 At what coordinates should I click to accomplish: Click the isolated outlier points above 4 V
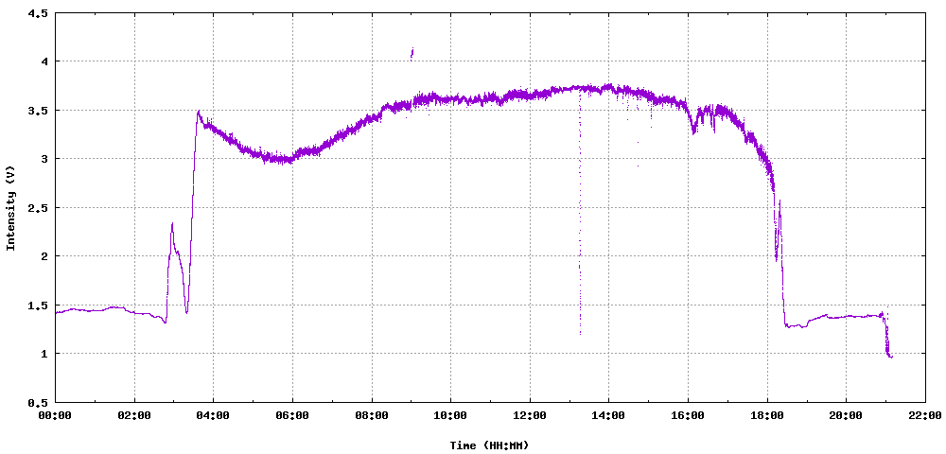412,54
